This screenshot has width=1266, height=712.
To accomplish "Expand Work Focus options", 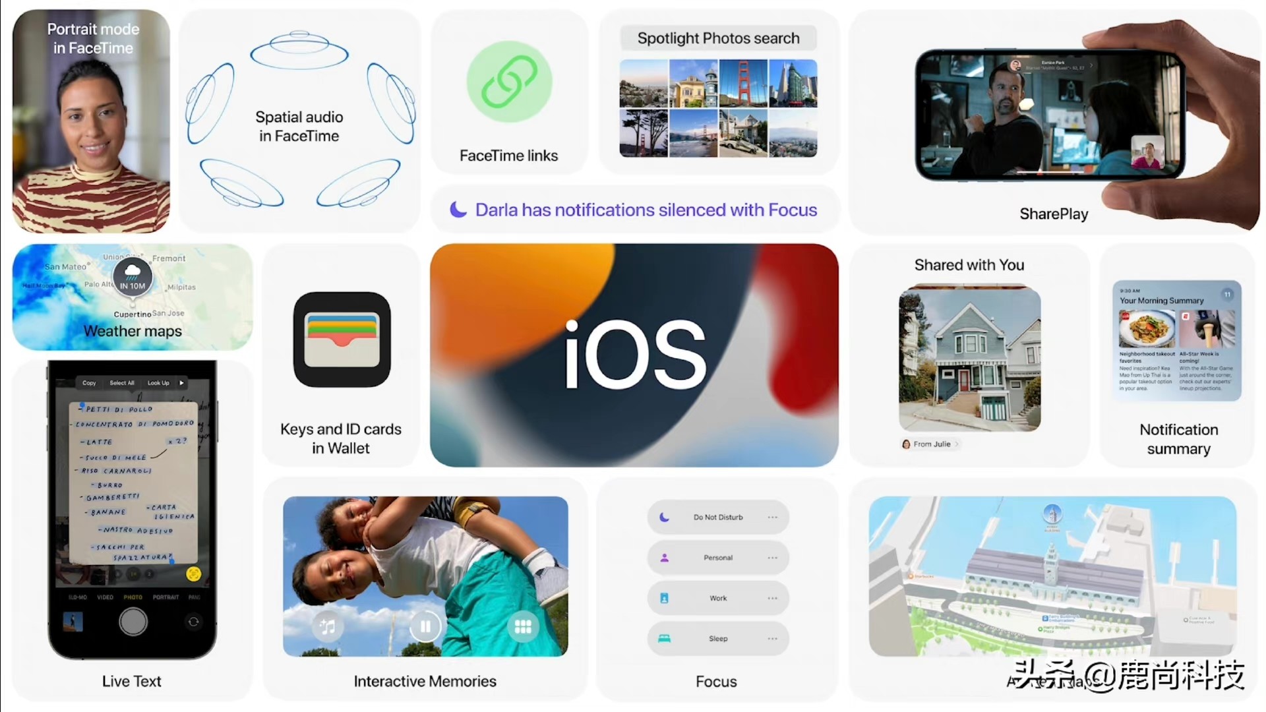I will (772, 598).
